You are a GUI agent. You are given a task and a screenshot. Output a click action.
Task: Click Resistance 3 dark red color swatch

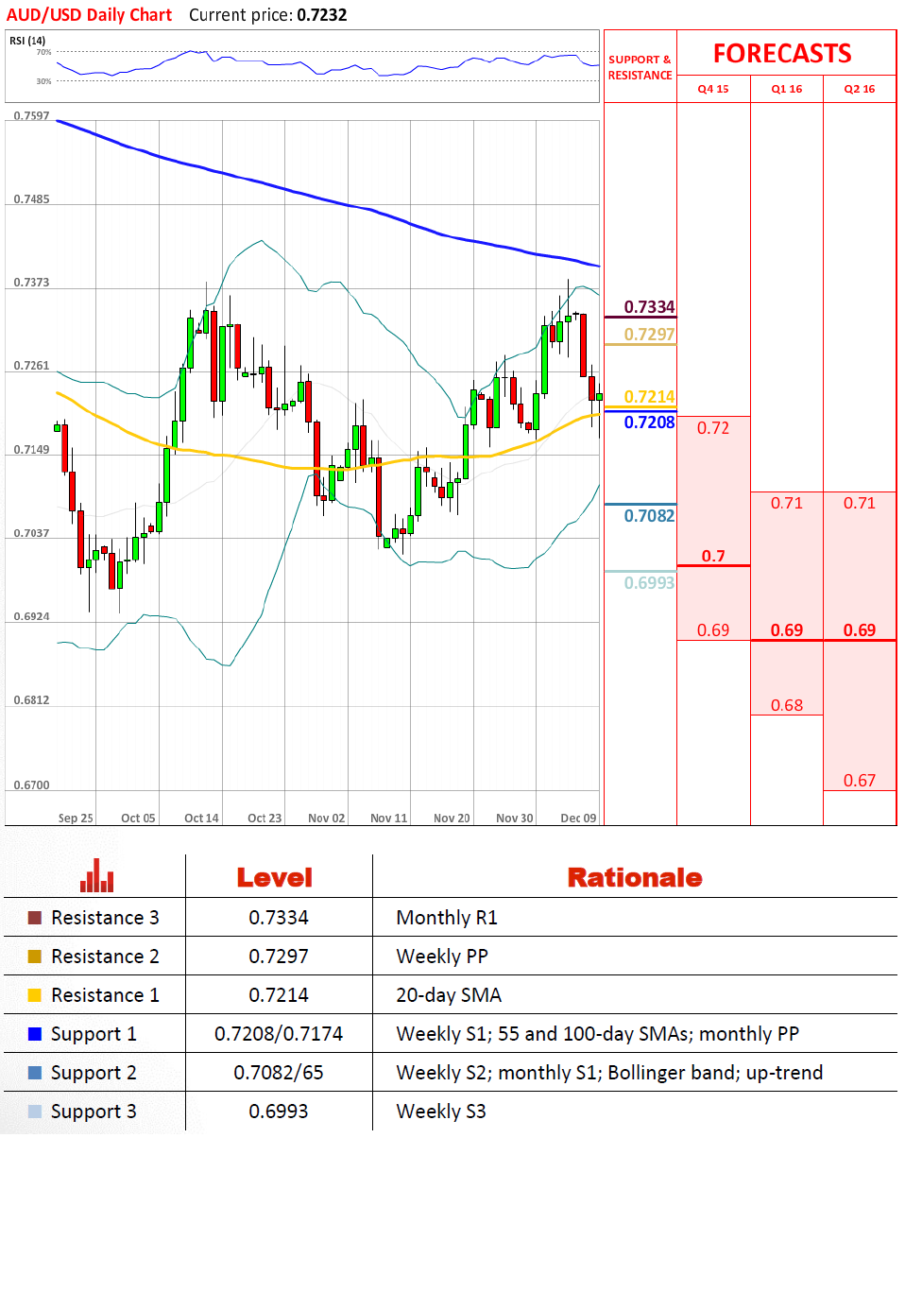[35, 918]
